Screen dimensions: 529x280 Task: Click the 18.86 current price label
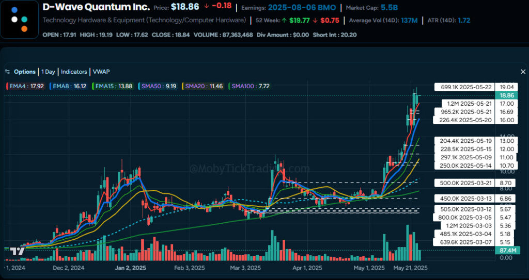click(506, 95)
